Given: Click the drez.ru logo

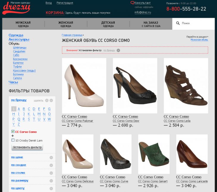Looking at the screenshot, I should (16, 8).
